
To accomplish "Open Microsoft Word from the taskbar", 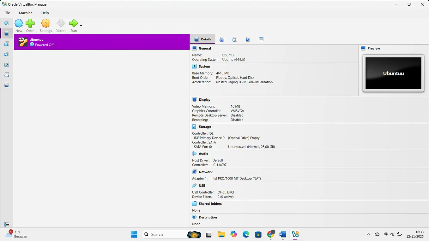I will point(283,234).
